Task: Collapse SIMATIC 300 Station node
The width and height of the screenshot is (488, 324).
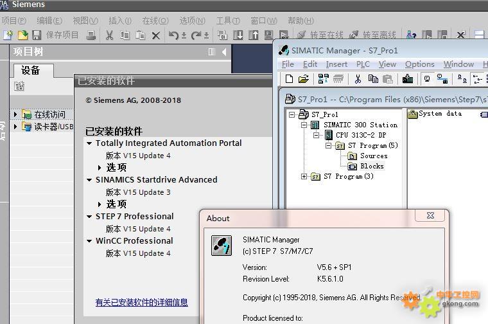Action: tap(304, 125)
